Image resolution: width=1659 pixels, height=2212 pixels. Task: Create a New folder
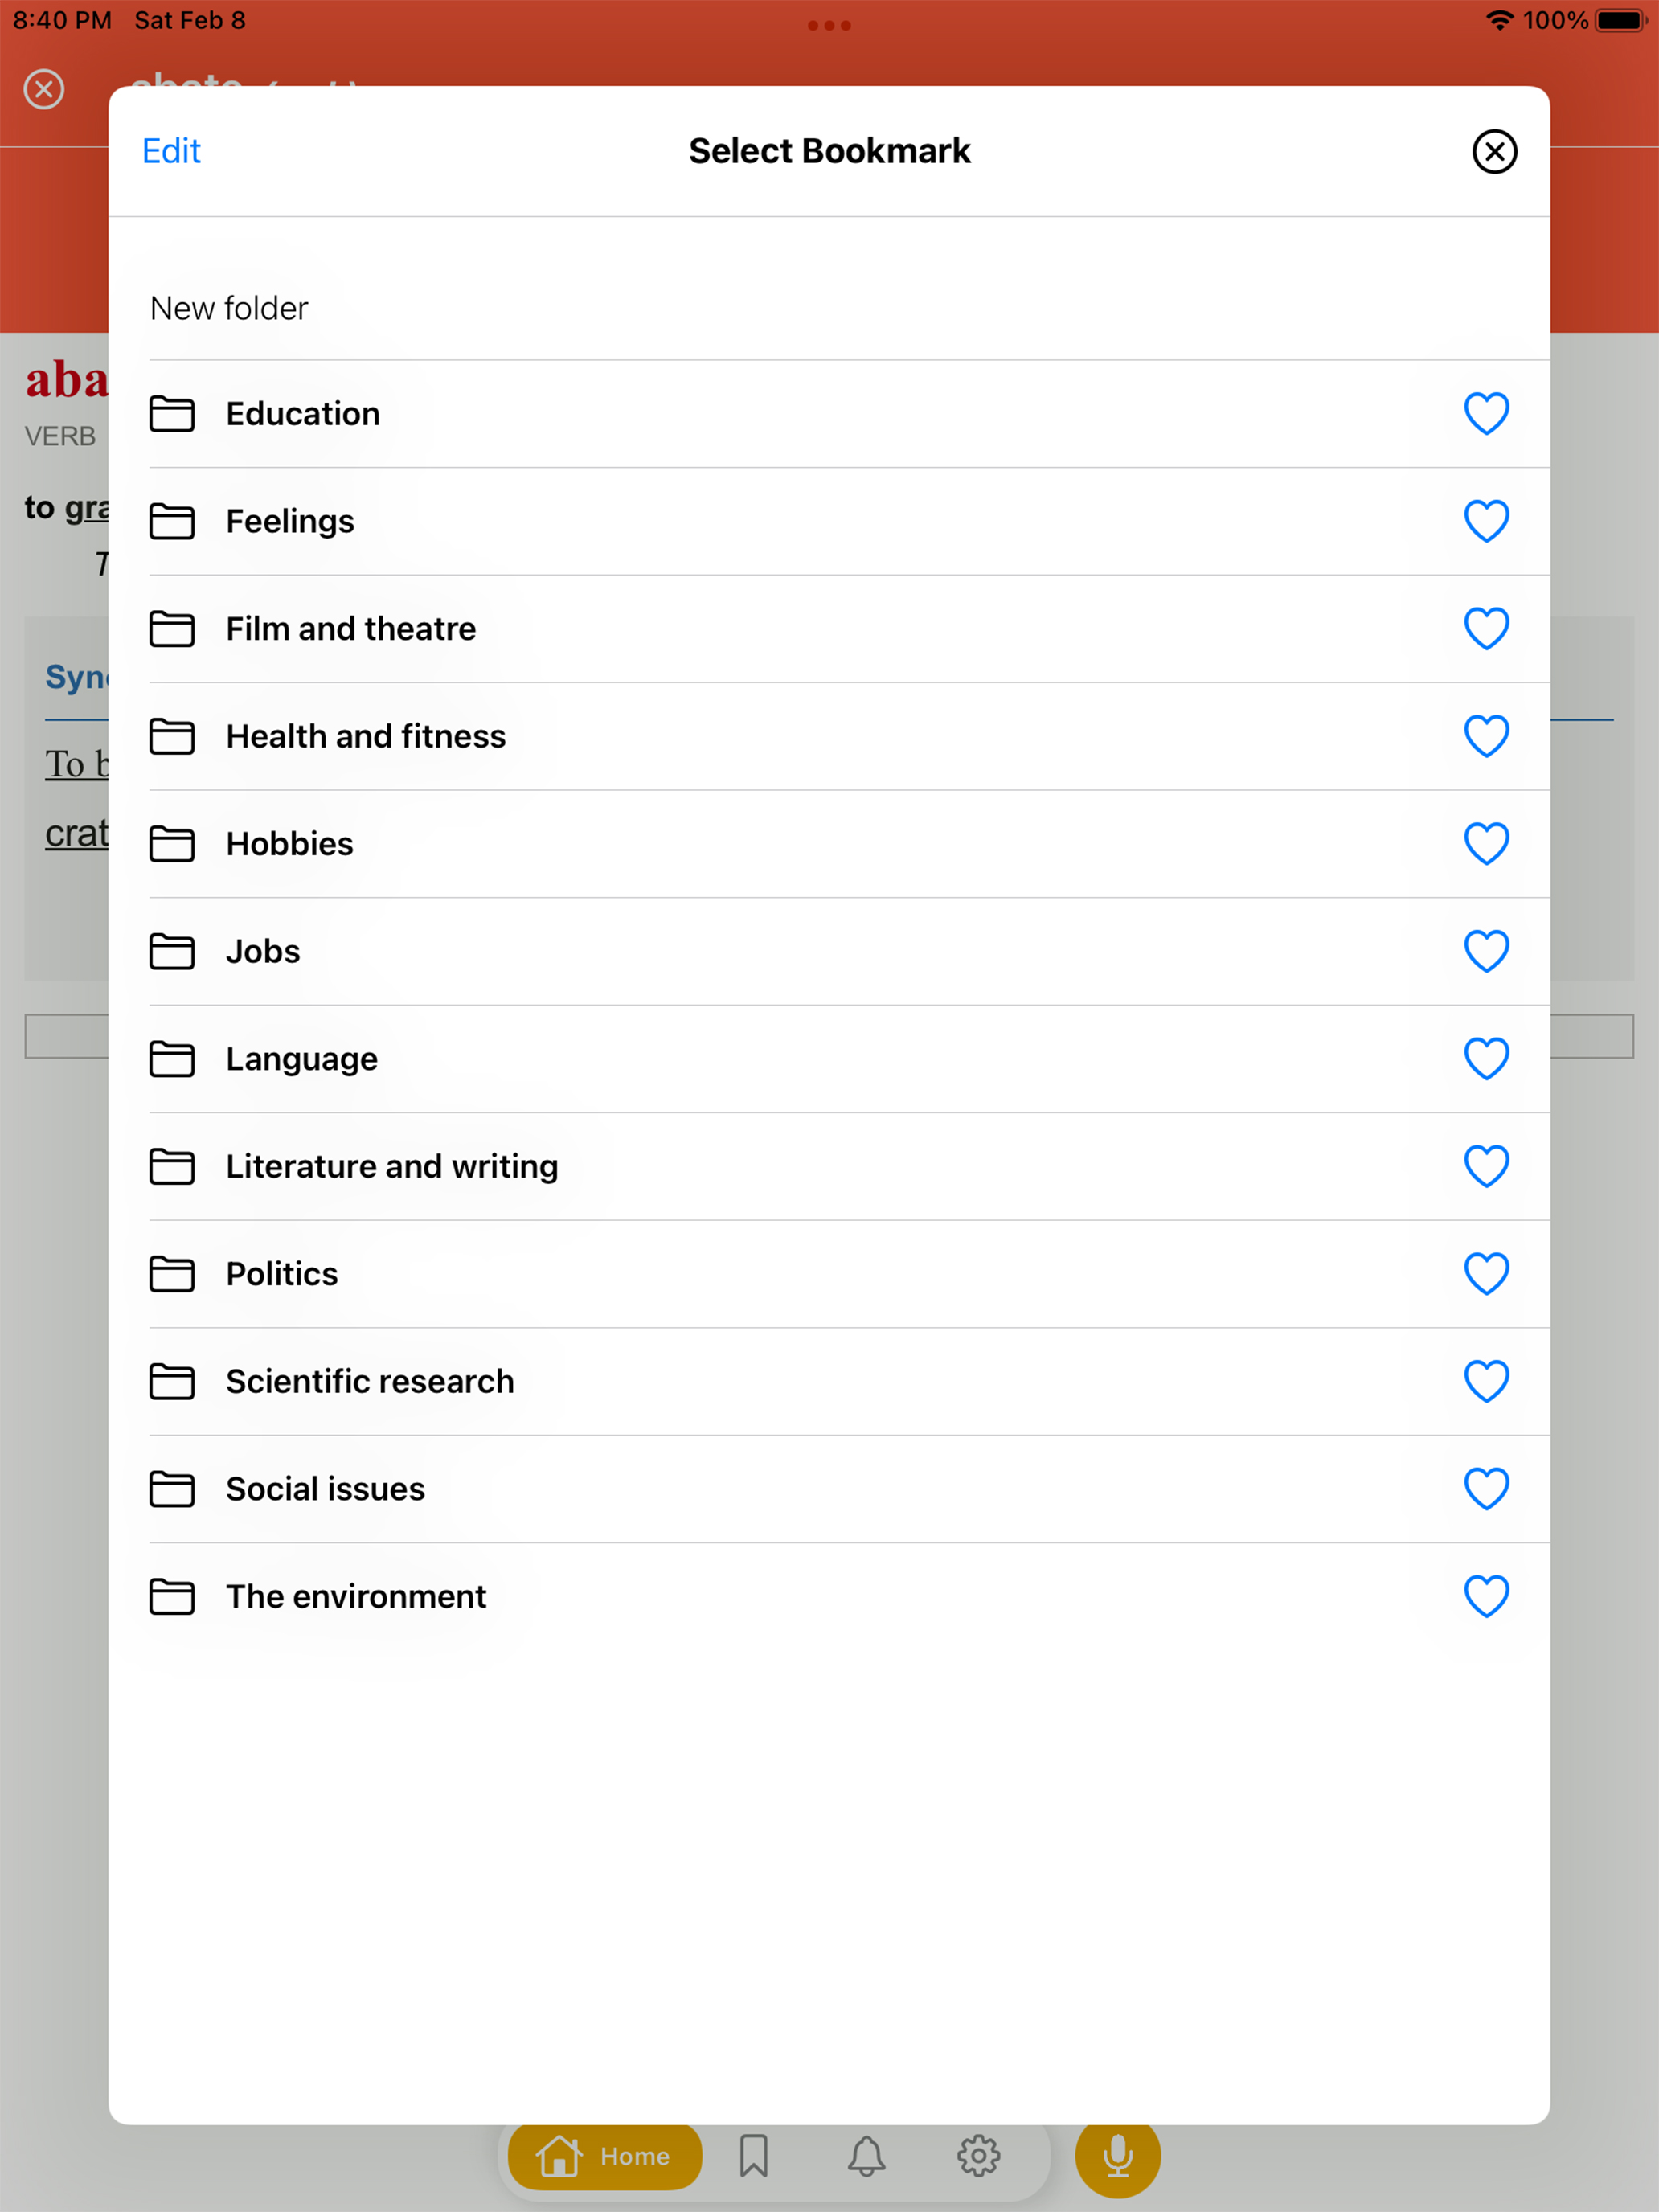click(229, 308)
